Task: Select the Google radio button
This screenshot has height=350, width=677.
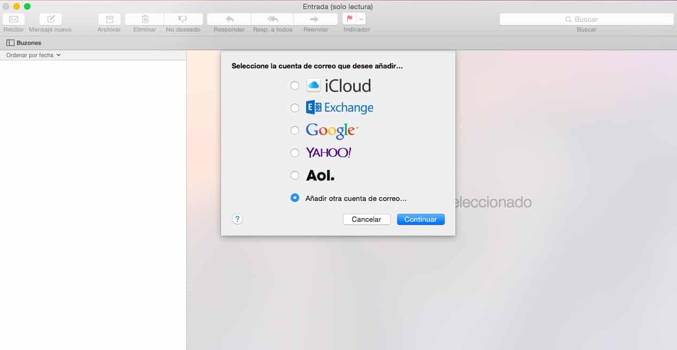Action: (x=295, y=130)
